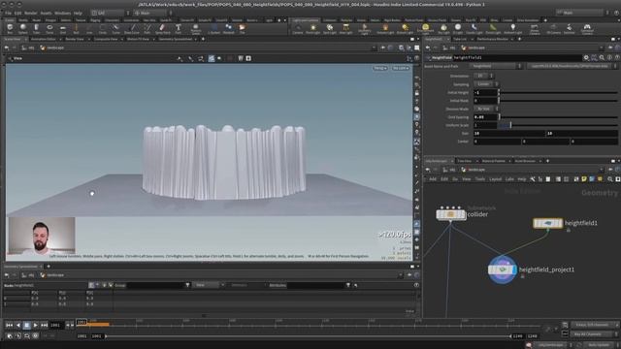The height and width of the screenshot is (349, 621).
Task: Open the Main desktop dropdown in menu bar
Action: click(152, 13)
